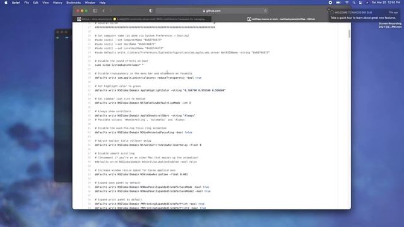Click the NSNavPanelExpandedStateForSaveMode line
The width and height of the screenshot is (404, 227).
151,187
